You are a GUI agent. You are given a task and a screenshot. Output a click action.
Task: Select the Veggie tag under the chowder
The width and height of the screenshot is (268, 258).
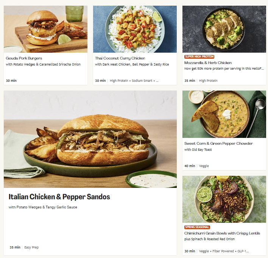click(204, 166)
